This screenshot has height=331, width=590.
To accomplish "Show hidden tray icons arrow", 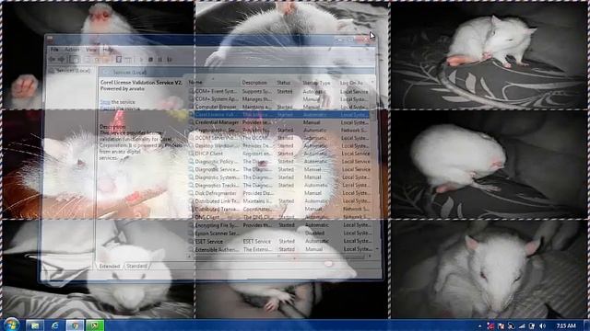I will click(480, 325).
